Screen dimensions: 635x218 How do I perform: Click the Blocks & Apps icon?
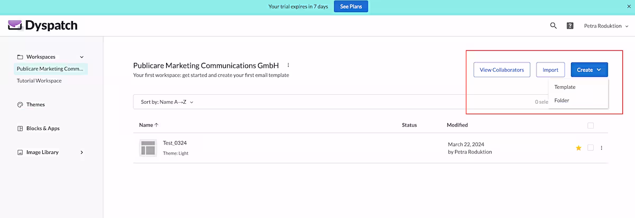20,129
